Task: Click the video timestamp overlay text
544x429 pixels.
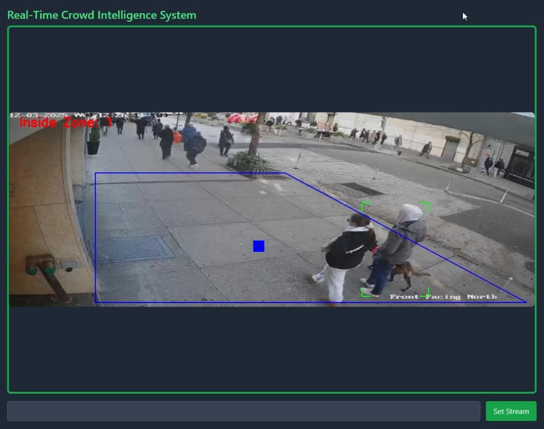Action: coord(88,115)
